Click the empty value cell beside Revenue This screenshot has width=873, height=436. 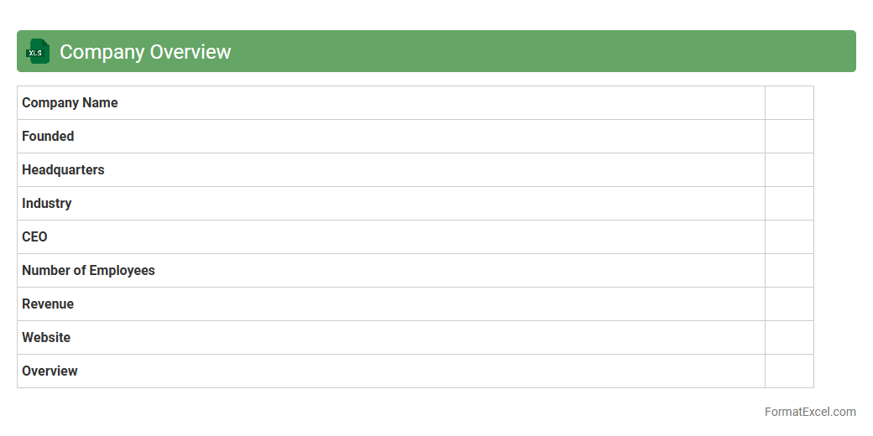pyautogui.click(x=789, y=304)
